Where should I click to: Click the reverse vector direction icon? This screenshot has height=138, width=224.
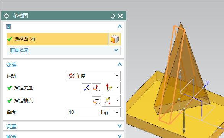click(87, 88)
